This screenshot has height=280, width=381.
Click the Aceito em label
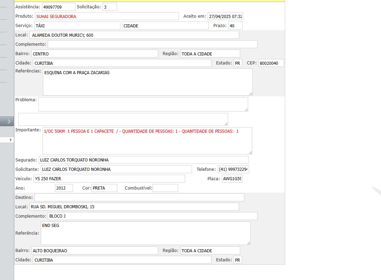click(x=194, y=16)
